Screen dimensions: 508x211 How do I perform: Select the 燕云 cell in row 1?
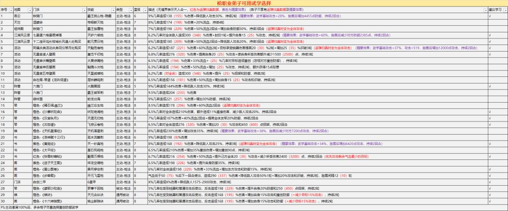point(23,15)
